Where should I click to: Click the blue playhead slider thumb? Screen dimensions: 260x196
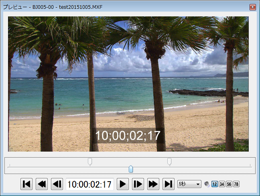click(x=131, y=169)
